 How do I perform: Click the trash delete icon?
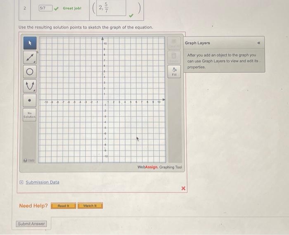coord(174,57)
